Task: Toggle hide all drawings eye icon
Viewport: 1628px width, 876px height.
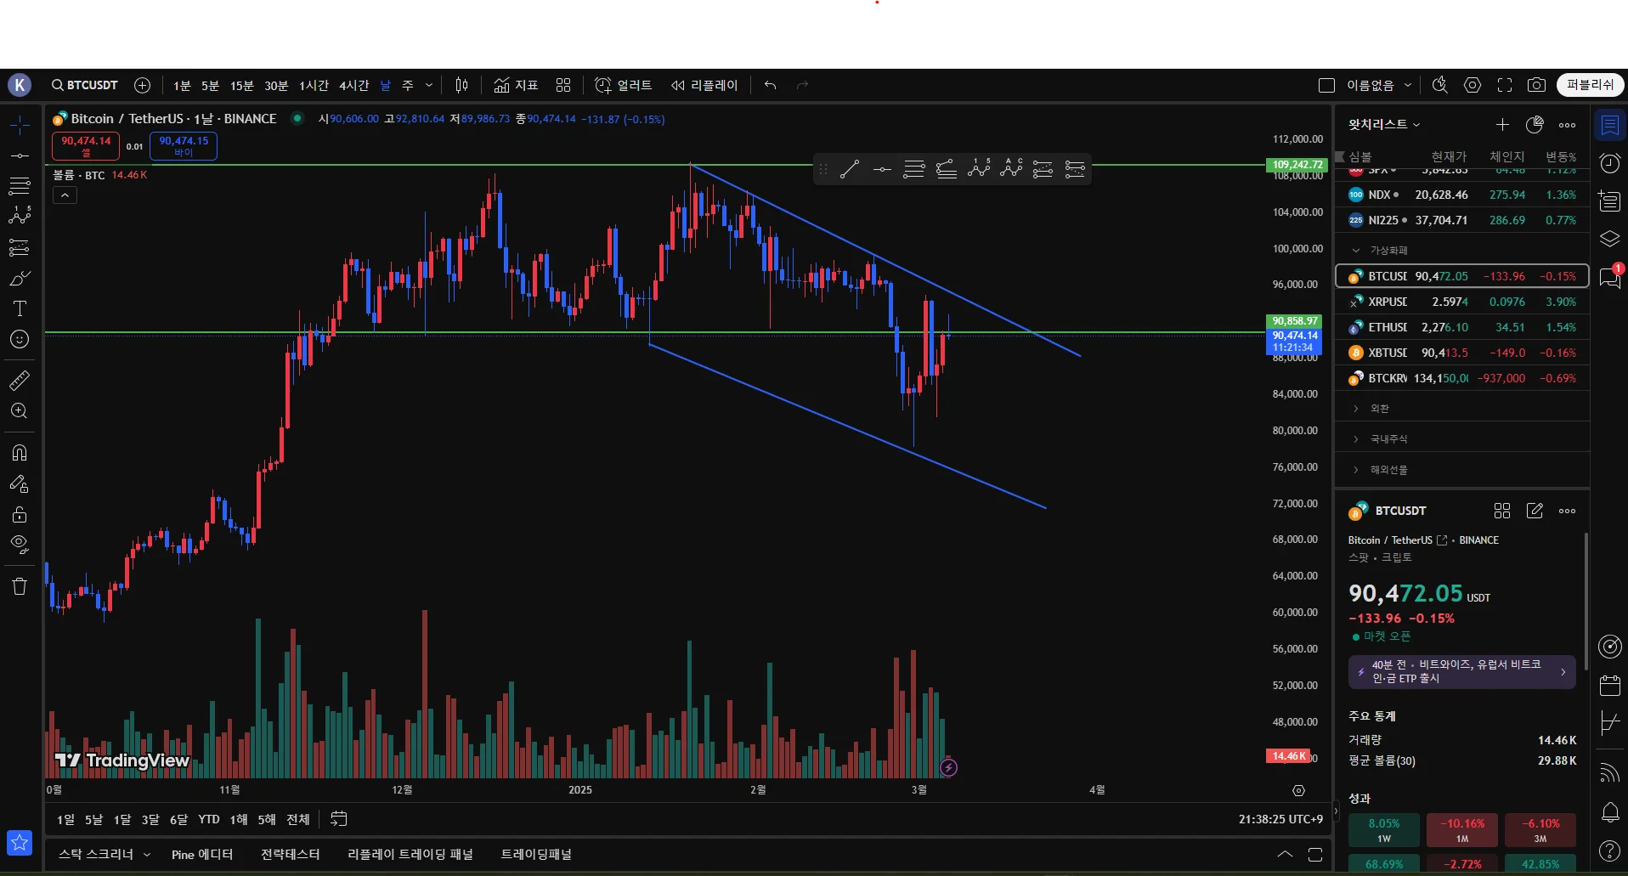Action: [x=20, y=544]
